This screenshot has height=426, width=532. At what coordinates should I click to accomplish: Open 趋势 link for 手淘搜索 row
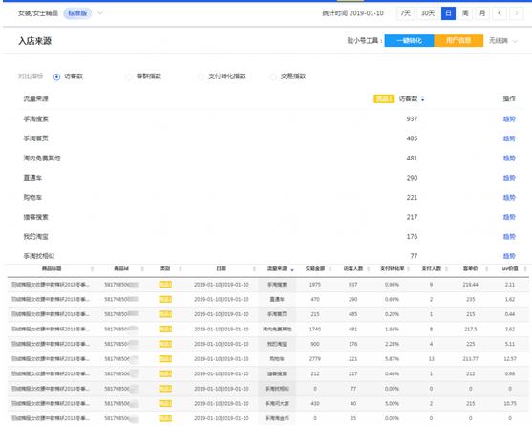pyautogui.click(x=509, y=119)
